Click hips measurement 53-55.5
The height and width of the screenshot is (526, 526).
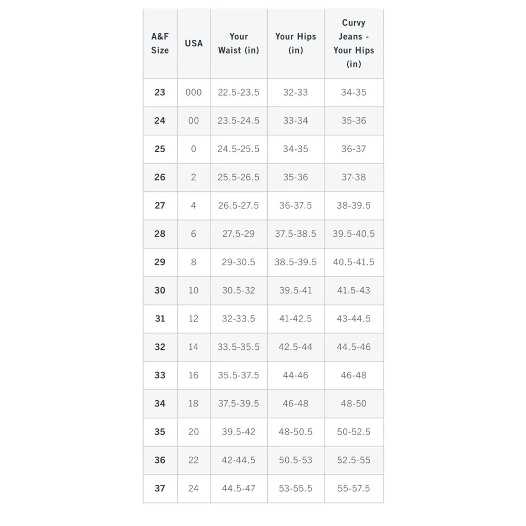[296, 489]
